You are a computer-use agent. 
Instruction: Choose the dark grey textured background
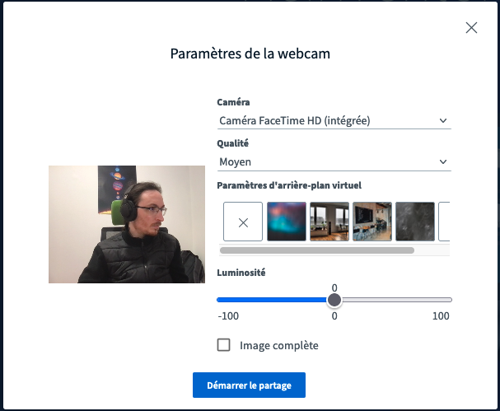415,222
